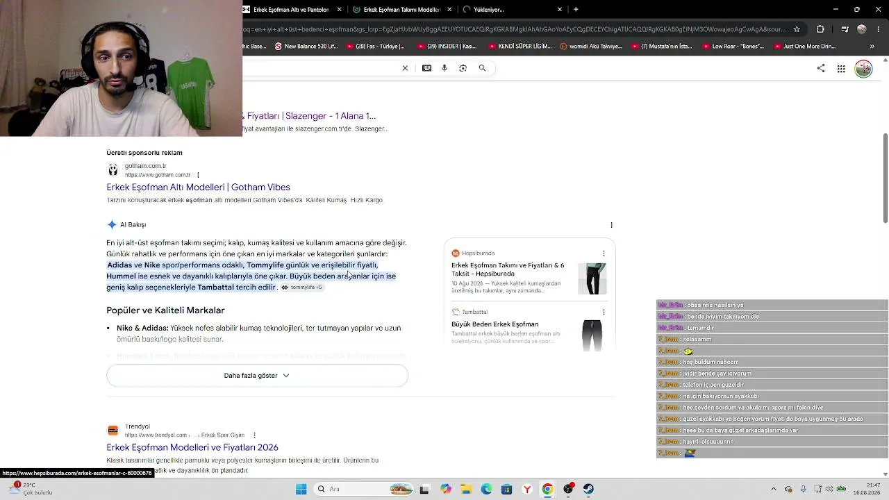Close the Yükleniyor tab

[x=560, y=10]
